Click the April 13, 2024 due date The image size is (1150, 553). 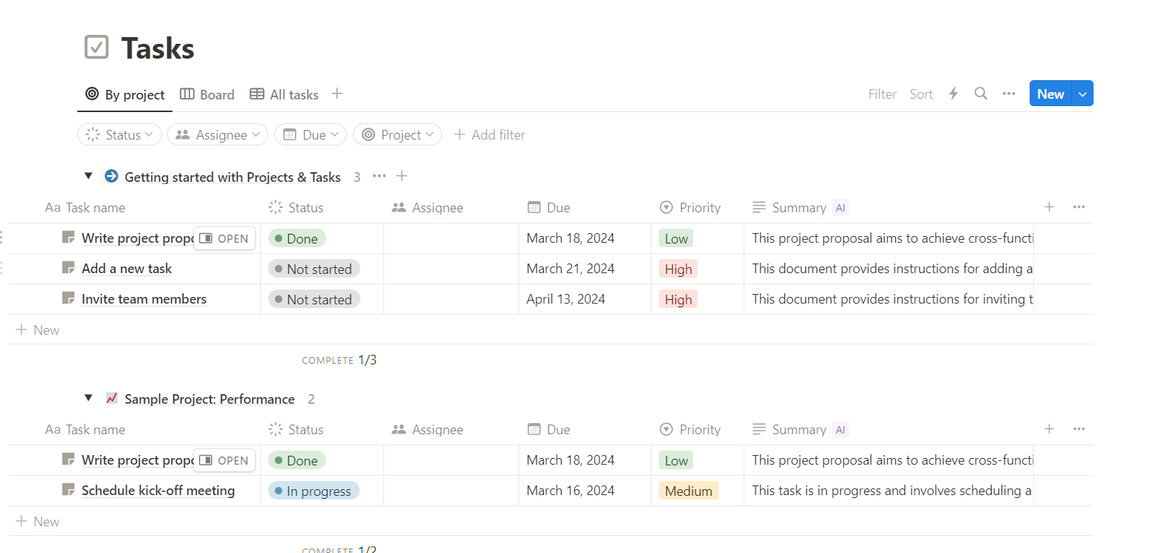(x=566, y=299)
